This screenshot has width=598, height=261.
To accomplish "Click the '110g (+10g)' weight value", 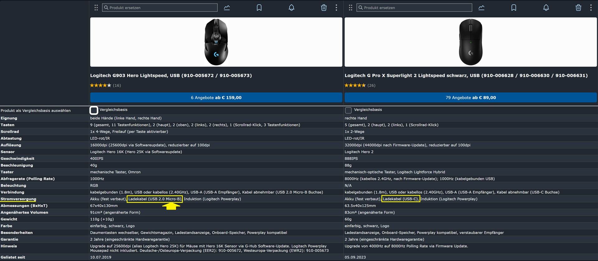I will click(x=102, y=219).
